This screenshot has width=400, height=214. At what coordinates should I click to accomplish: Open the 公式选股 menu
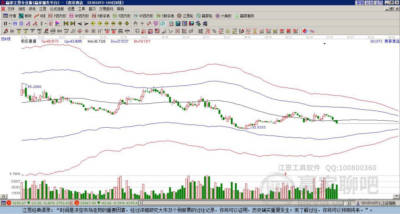[57, 9]
